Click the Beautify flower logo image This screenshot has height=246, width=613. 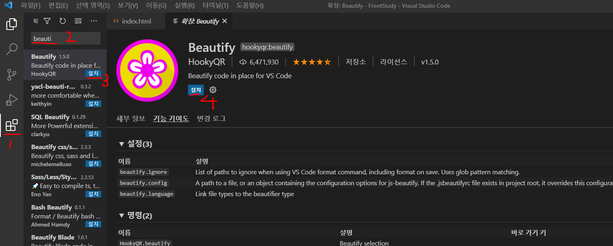pos(147,71)
